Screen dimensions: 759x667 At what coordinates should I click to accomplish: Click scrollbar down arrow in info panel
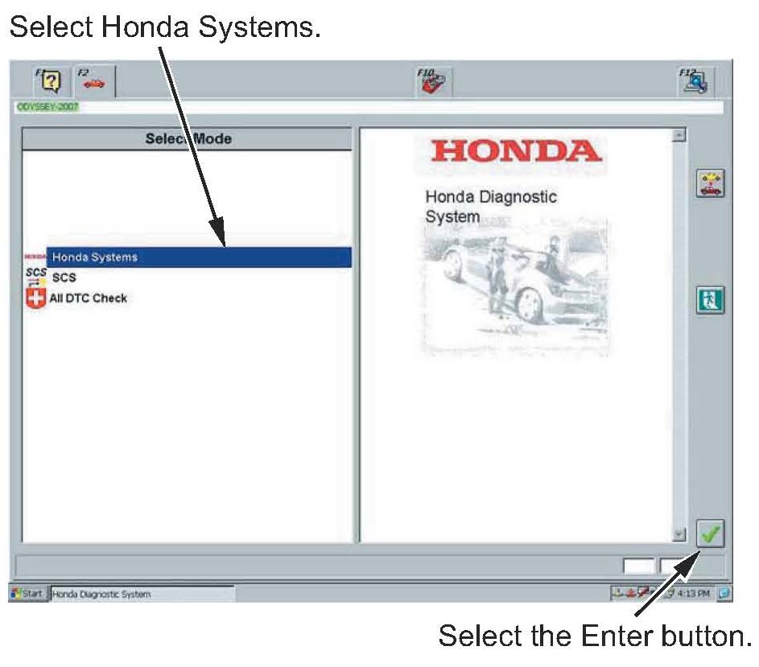679,534
